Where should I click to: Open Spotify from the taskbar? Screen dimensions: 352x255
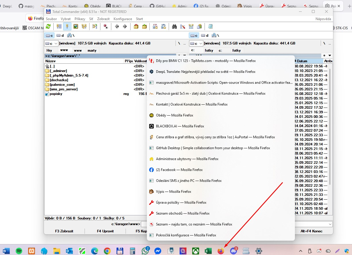click(19, 251)
